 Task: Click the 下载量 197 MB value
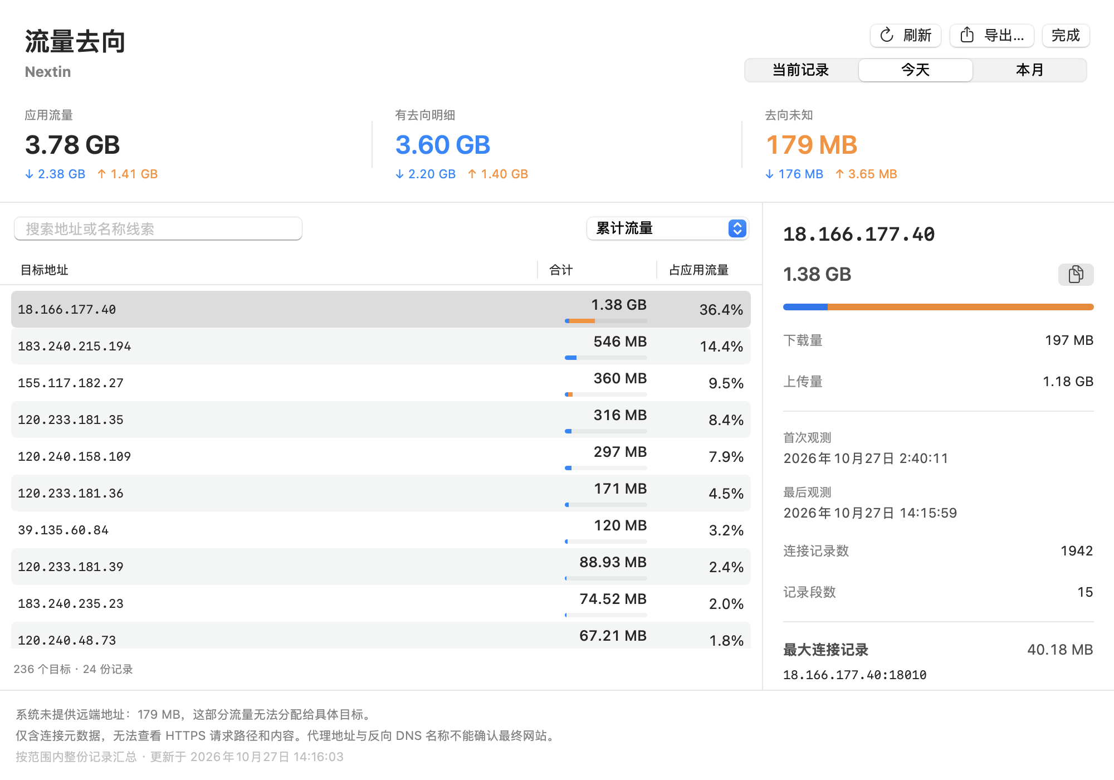point(1069,340)
